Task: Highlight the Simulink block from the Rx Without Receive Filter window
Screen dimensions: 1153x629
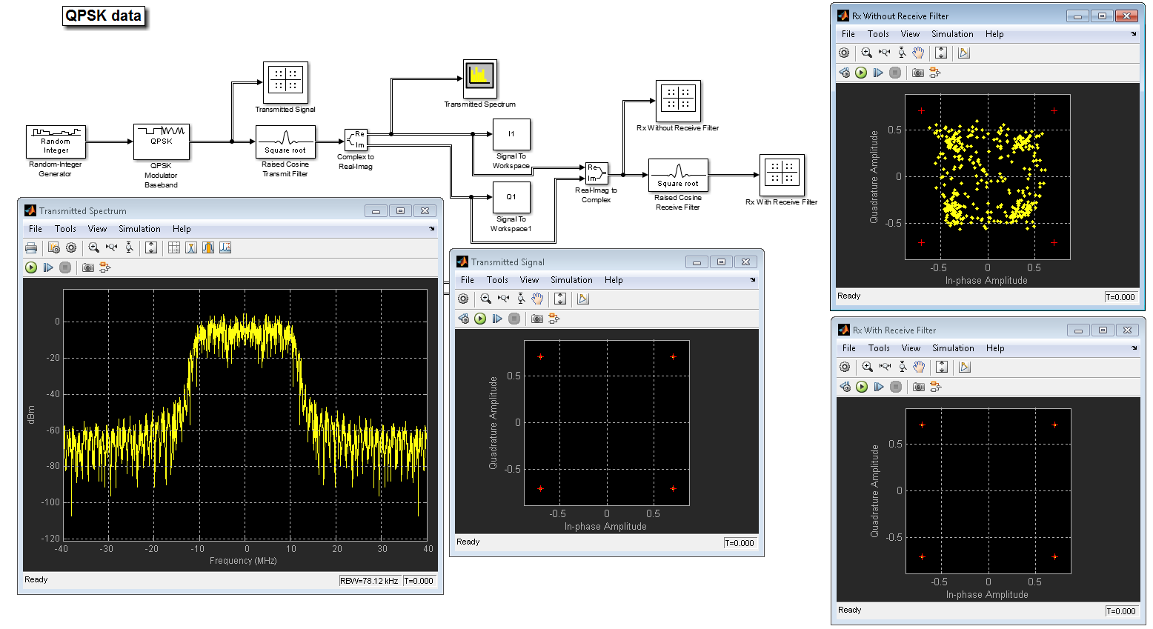Action: [x=935, y=73]
